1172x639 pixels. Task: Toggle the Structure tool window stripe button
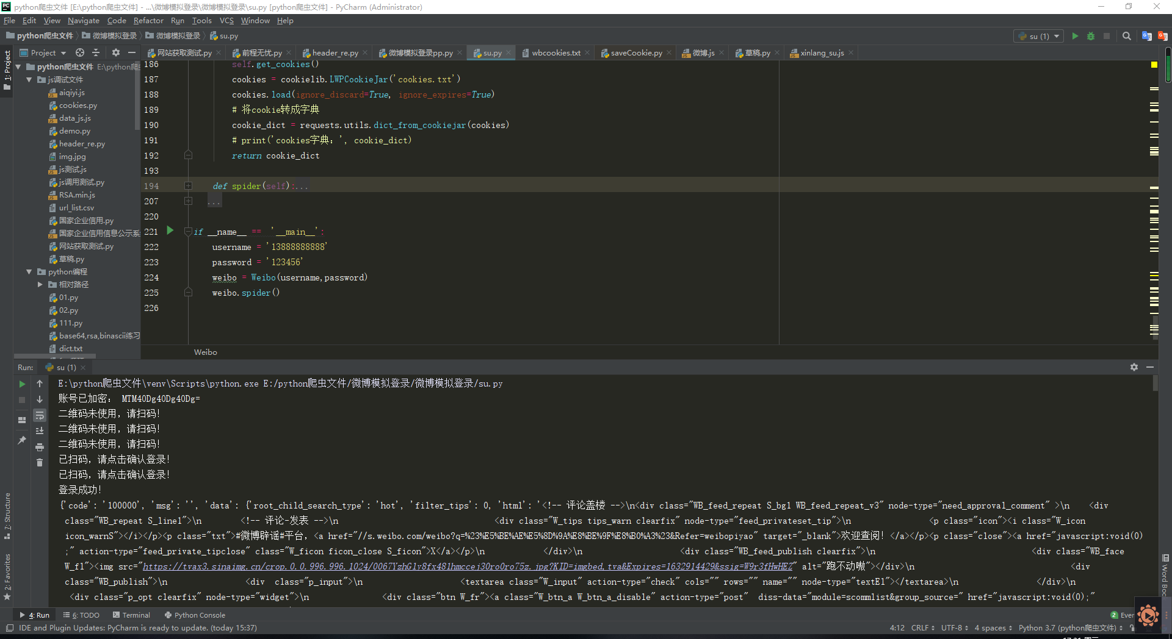tap(7, 516)
